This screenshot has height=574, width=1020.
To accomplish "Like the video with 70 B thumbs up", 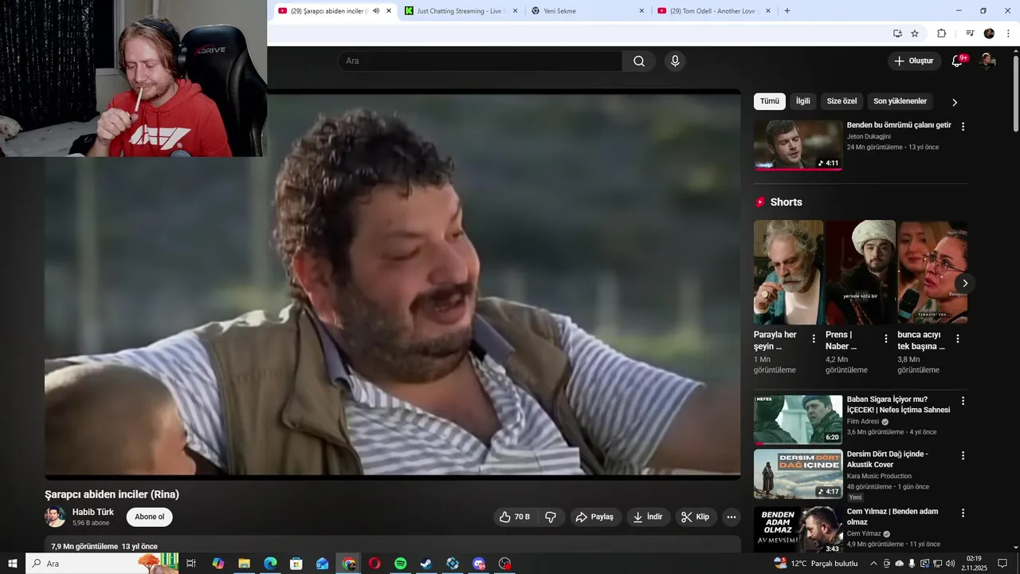I will point(515,517).
